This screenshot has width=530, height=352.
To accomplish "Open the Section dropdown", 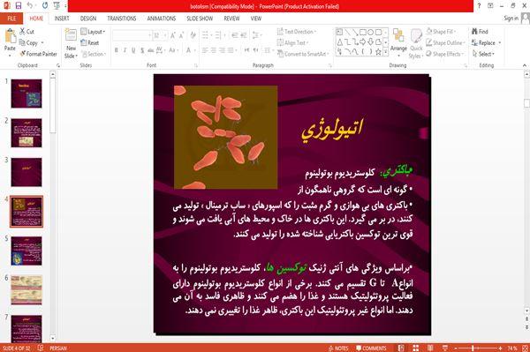I will (94, 54).
